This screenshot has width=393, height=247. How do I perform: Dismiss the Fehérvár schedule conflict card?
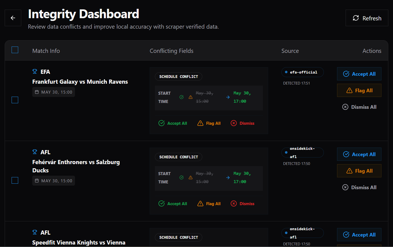click(x=243, y=203)
